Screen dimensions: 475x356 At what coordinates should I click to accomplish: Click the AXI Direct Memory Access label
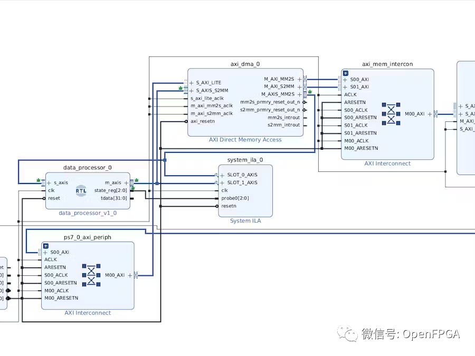point(245,139)
